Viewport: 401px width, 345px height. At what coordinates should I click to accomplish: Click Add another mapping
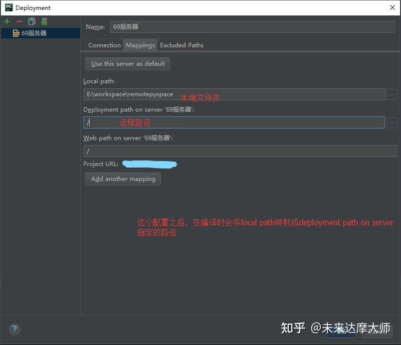[123, 179]
